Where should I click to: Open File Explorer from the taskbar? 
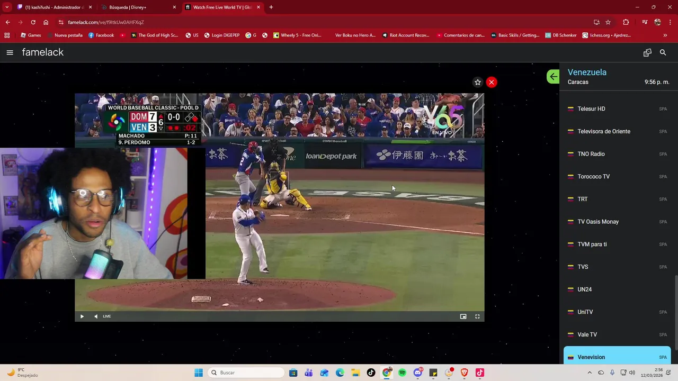pos(355,373)
